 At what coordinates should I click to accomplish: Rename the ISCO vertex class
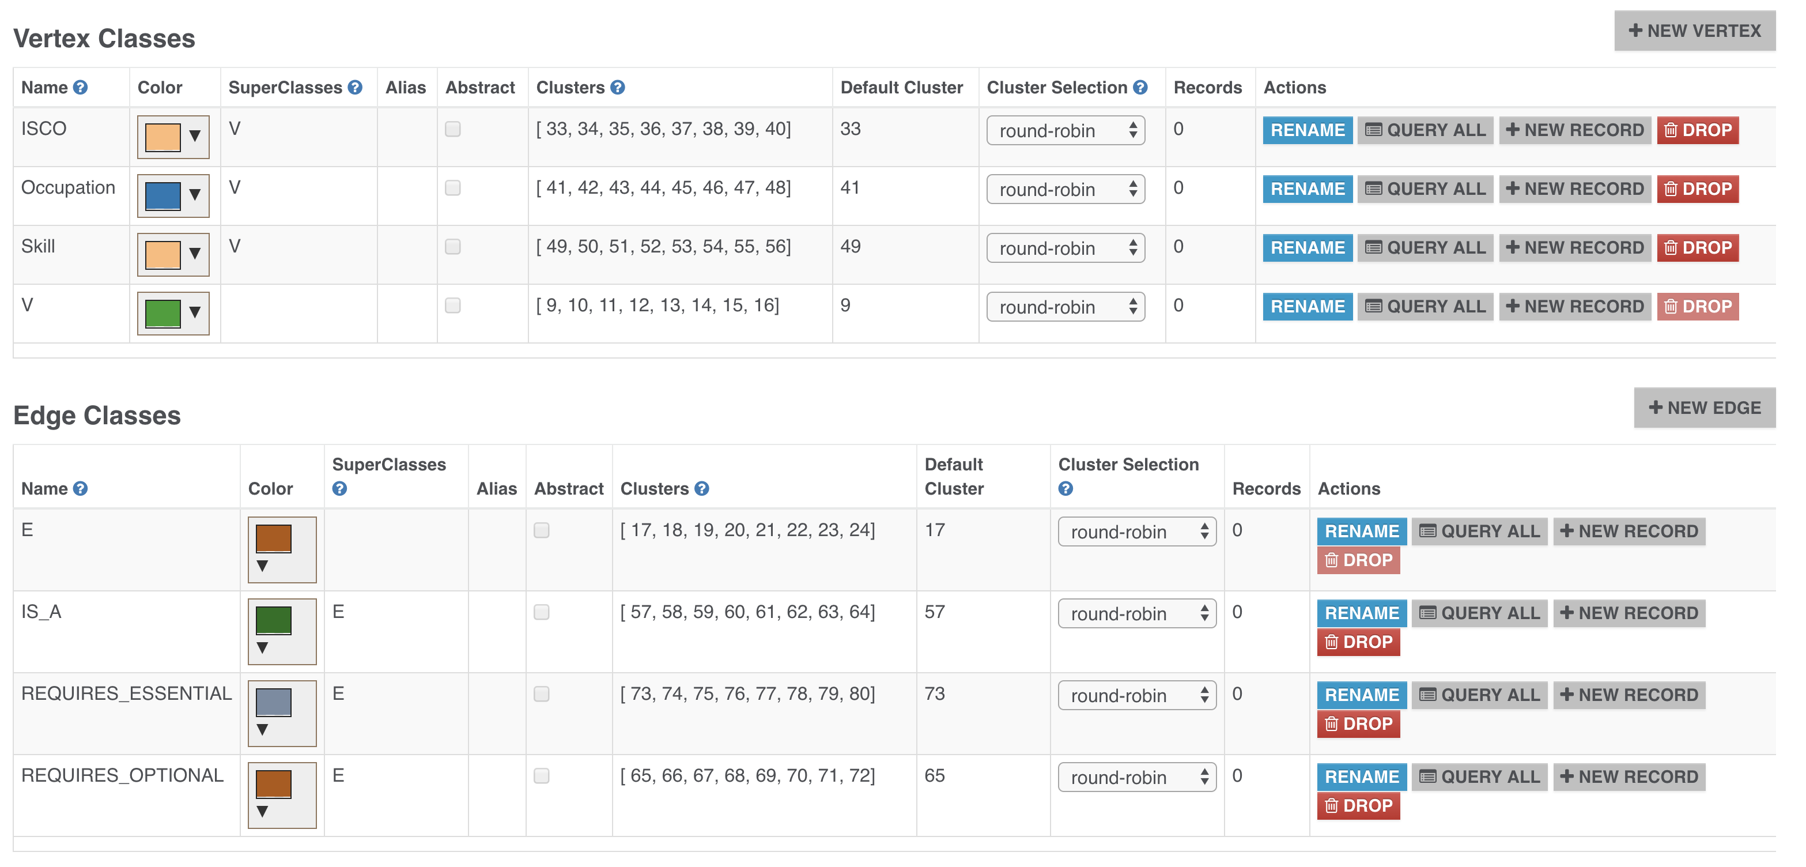(1308, 130)
